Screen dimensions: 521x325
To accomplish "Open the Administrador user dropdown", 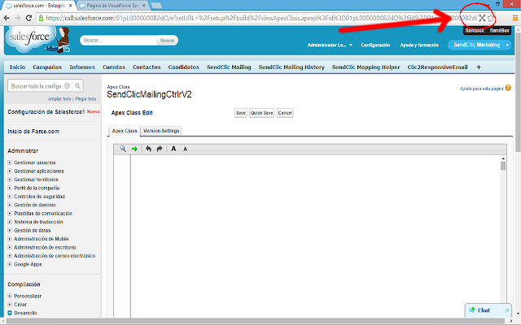I will (x=330, y=45).
